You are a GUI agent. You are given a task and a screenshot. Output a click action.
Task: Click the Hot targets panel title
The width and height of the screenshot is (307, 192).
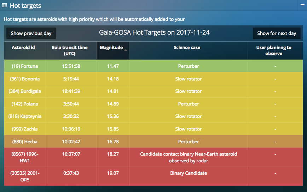point(25,5)
